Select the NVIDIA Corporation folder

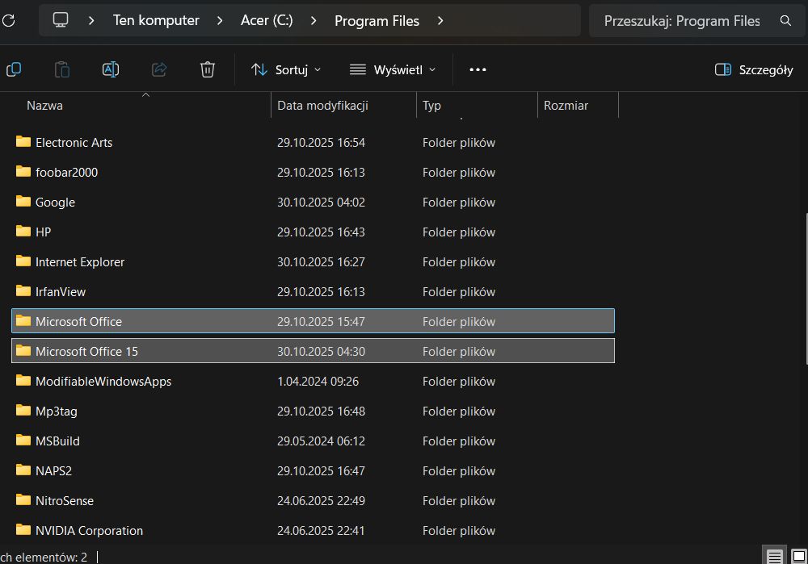point(89,531)
